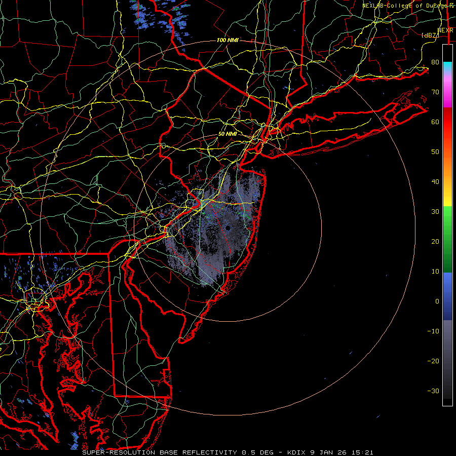Screen dimensions: 456x456
Task: Click the "KDIX 9 JAN 26 15:21" timestamp
Action: [x=330, y=452]
